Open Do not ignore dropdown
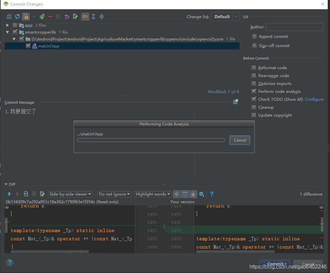330x273 pixels. (x=114, y=194)
